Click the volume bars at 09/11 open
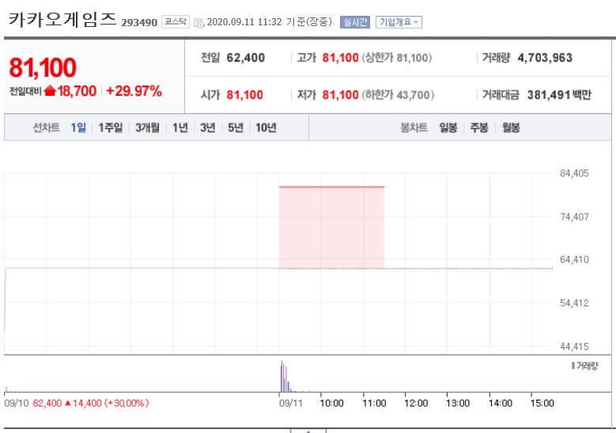 (285, 377)
